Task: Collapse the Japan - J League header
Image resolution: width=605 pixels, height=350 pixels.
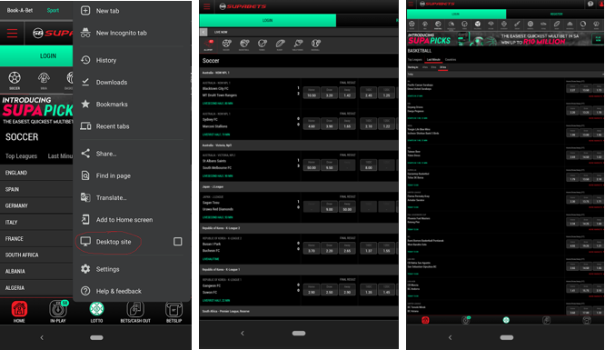Action: pos(298,186)
